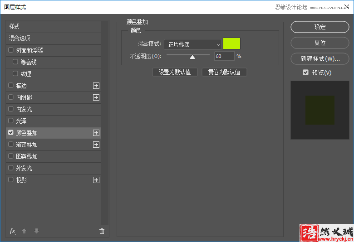This screenshot has width=354, height=242.
Task: Click the plus icon next to 内阴影
Action: pyautogui.click(x=96, y=97)
